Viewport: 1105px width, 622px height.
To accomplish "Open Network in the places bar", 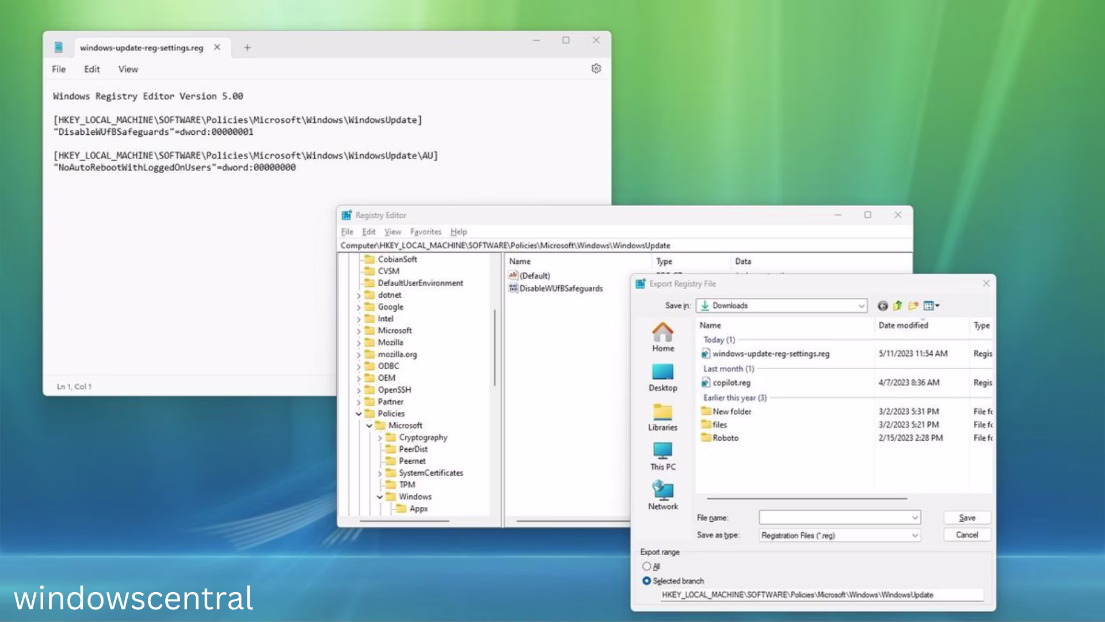I will click(x=662, y=496).
